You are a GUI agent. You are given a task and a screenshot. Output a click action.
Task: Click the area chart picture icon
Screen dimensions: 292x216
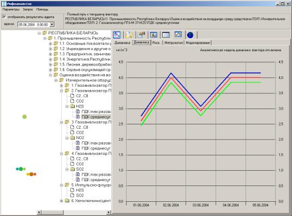(178, 34)
